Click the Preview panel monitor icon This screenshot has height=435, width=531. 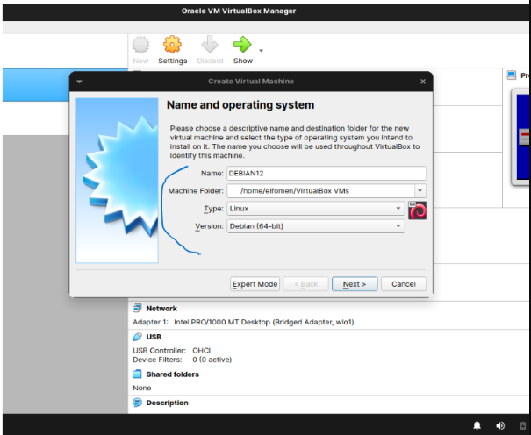click(512, 75)
